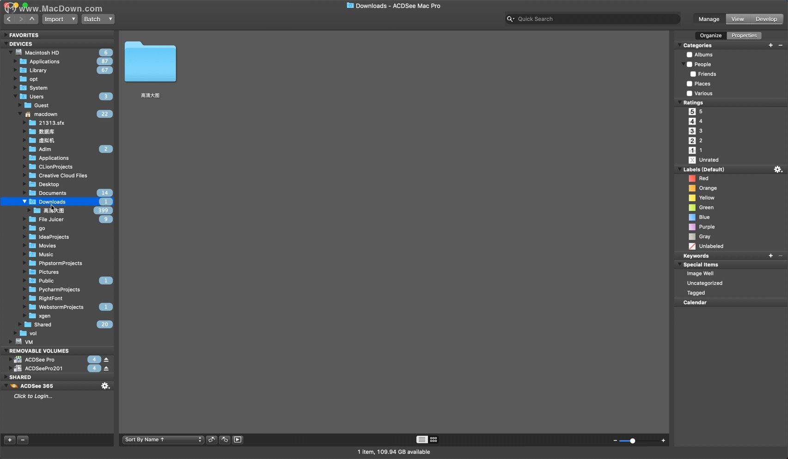Open the Import dropdown

(60, 19)
